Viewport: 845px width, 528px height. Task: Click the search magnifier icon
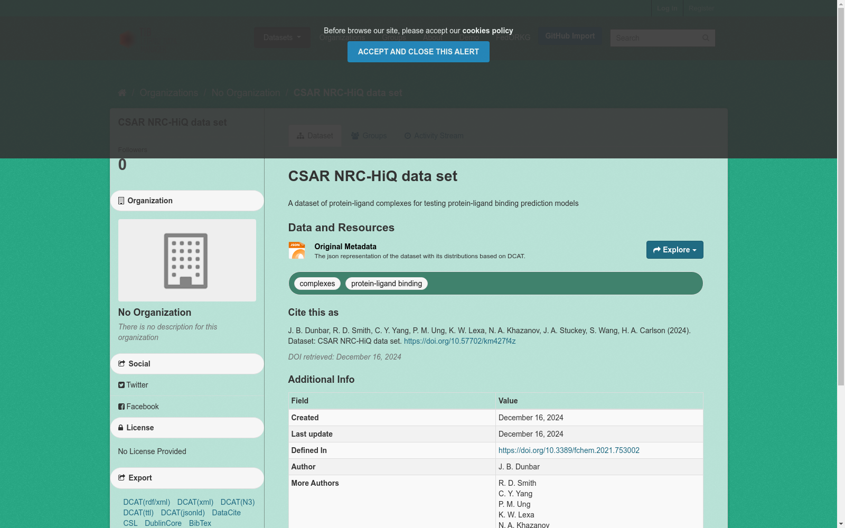pos(706,38)
